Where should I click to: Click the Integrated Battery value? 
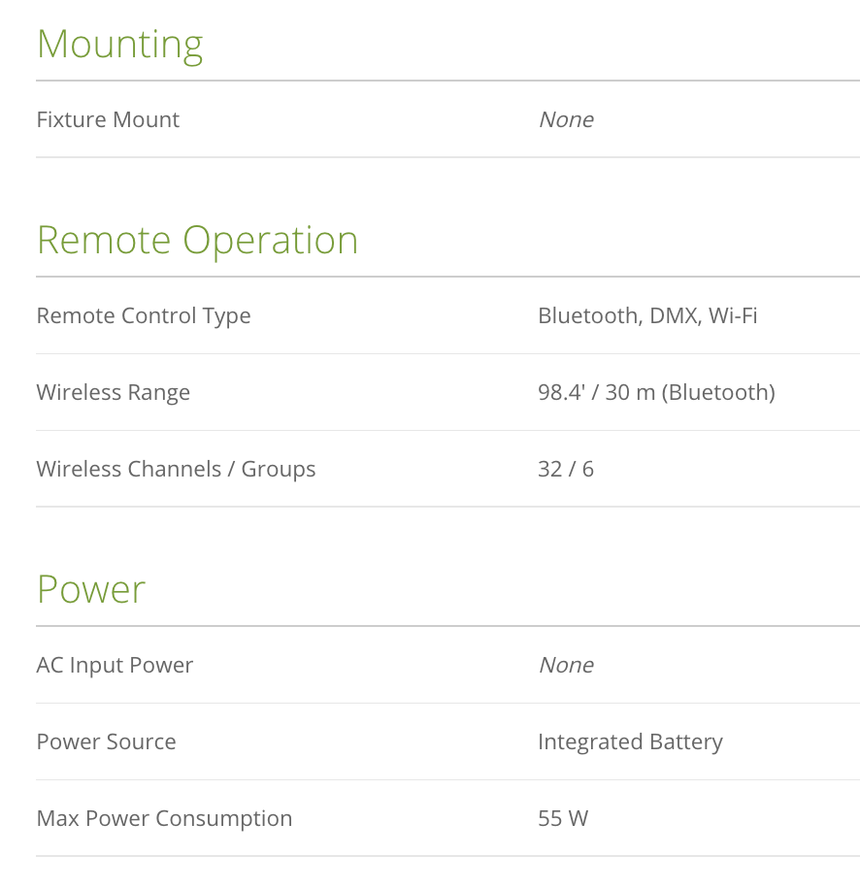coord(630,741)
